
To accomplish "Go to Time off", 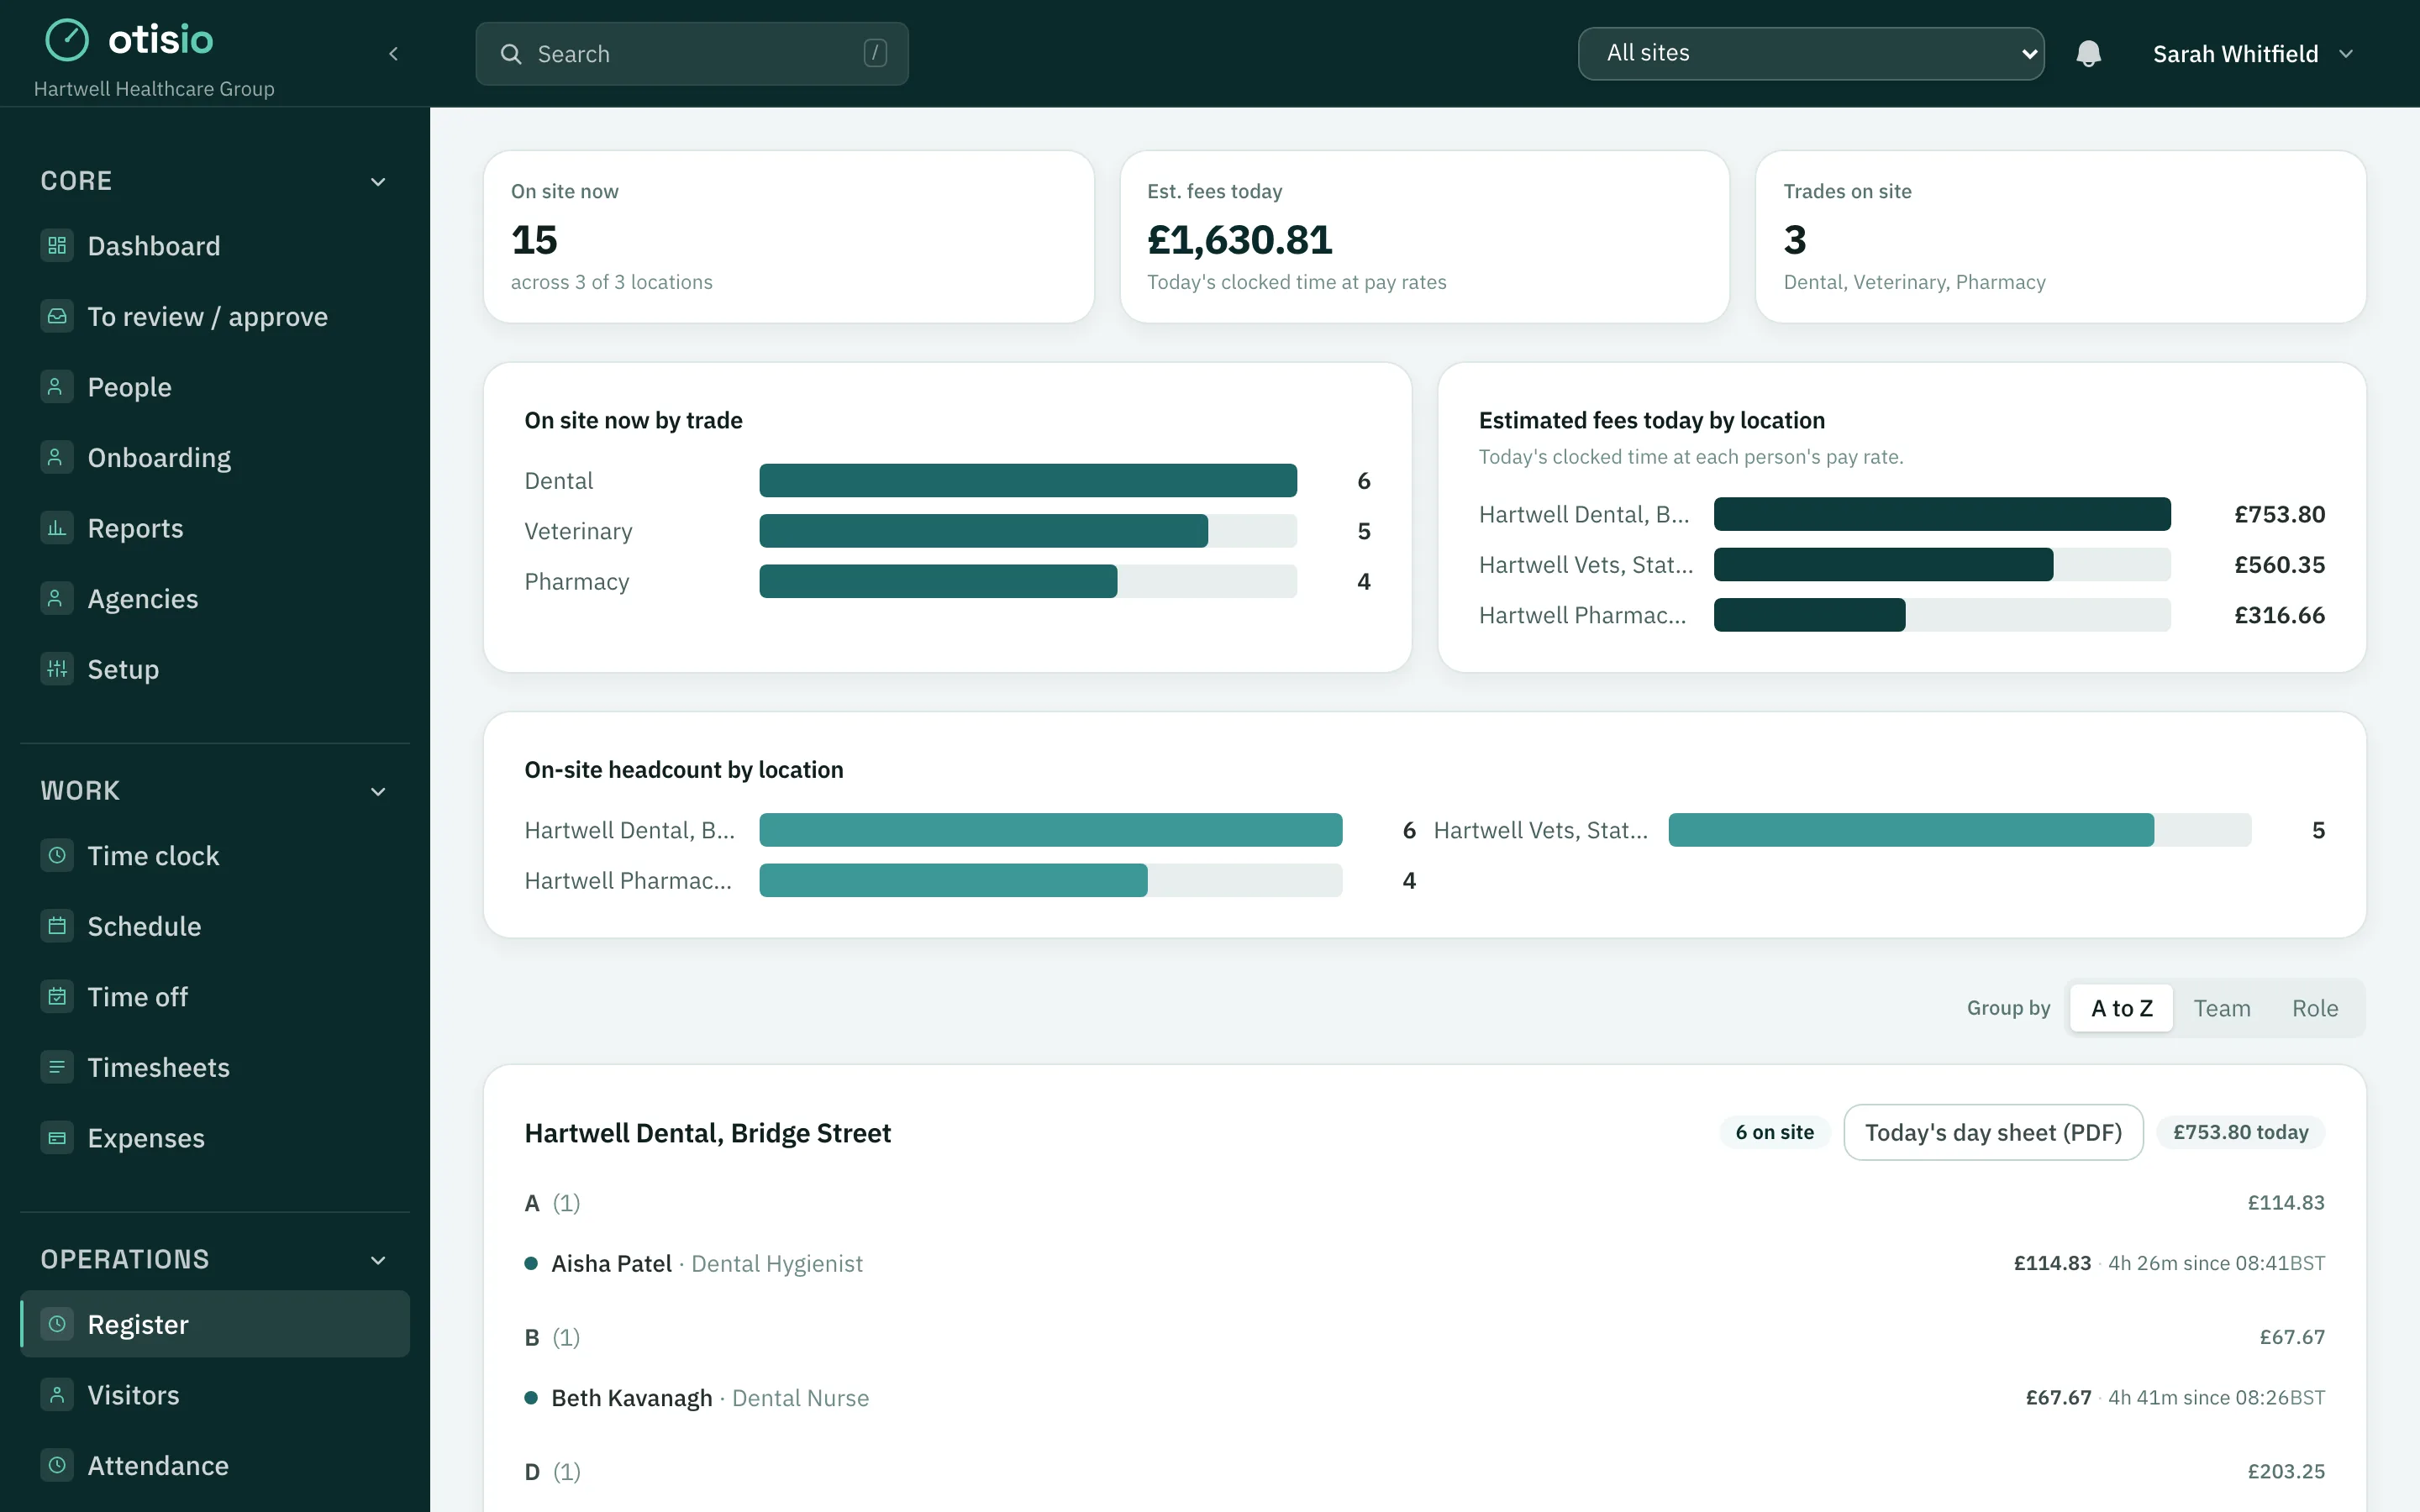I will tap(215, 997).
